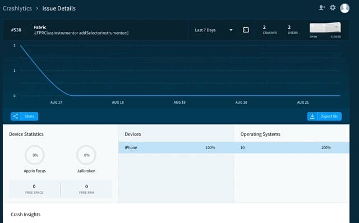Image resolution: width=359 pixels, height=223 pixels.
Task: Click the dropdown arrow beside Last 7 Days
Action: 231,30
